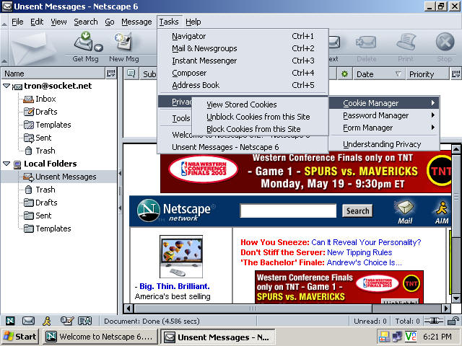The width and height of the screenshot is (462, 346).
Task: Click the Priority column header
Action: [427, 74]
